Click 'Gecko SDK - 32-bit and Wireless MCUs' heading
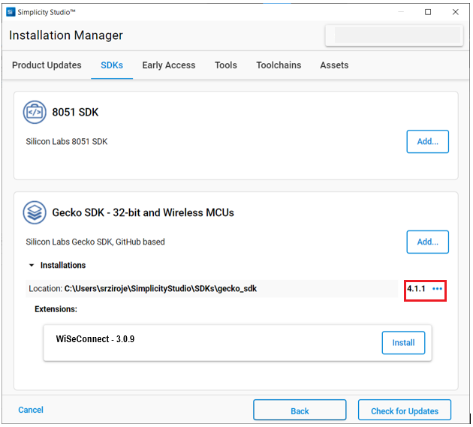Image resolution: width=473 pixels, height=427 pixels. point(143,212)
